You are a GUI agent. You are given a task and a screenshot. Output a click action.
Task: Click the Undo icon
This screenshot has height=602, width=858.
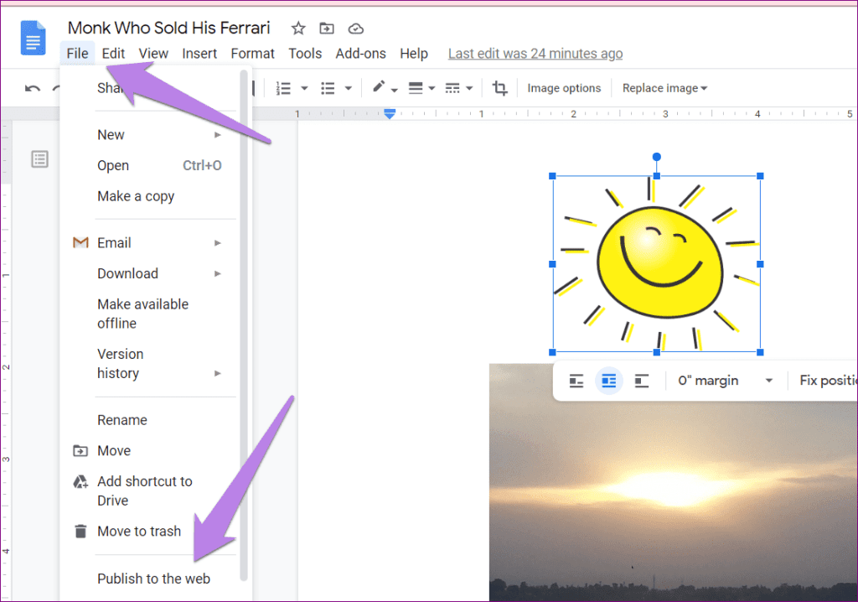[32, 87]
